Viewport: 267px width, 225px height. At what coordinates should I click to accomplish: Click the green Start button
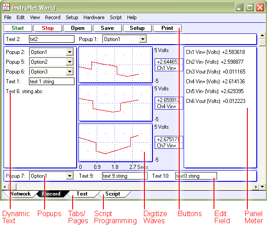click(x=18, y=28)
